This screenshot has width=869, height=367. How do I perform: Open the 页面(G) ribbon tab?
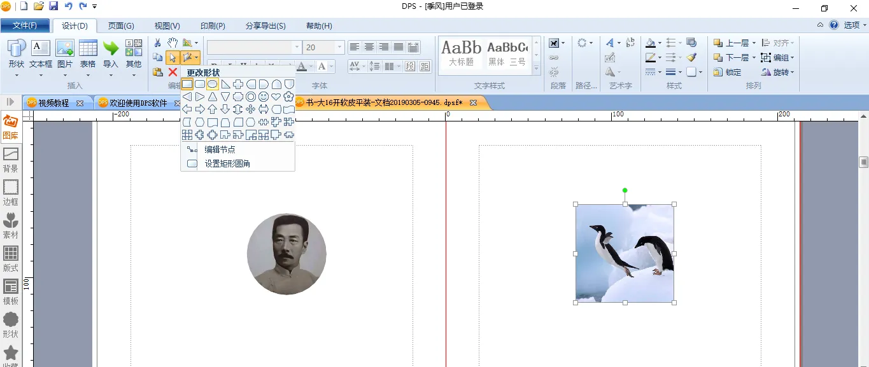pos(121,25)
